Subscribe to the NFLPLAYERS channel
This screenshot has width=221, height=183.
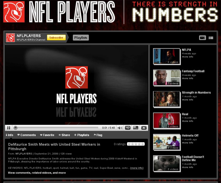pyautogui.click(x=56, y=38)
